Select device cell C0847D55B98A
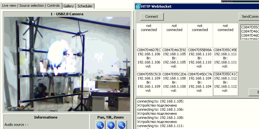 click(x=200, y=59)
